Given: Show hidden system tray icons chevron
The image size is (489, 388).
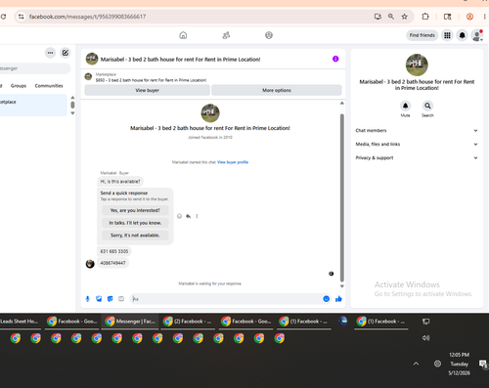Looking at the screenshot, I should 416,364.
